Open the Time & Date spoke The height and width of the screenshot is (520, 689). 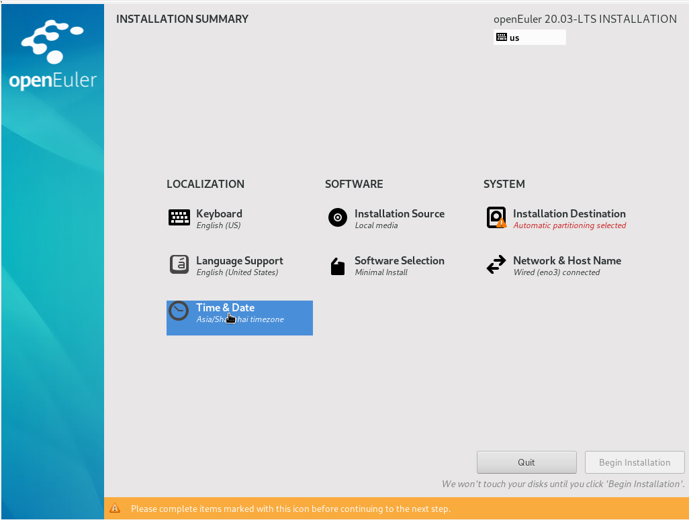[240, 318]
